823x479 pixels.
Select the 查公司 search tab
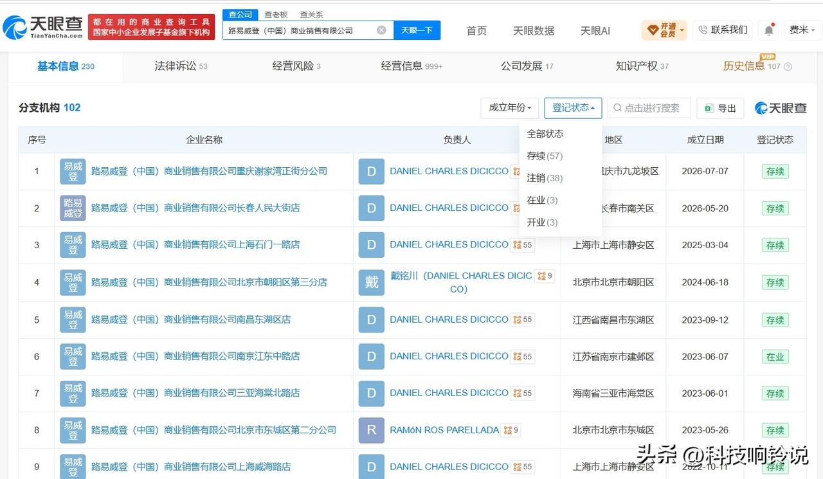240,14
